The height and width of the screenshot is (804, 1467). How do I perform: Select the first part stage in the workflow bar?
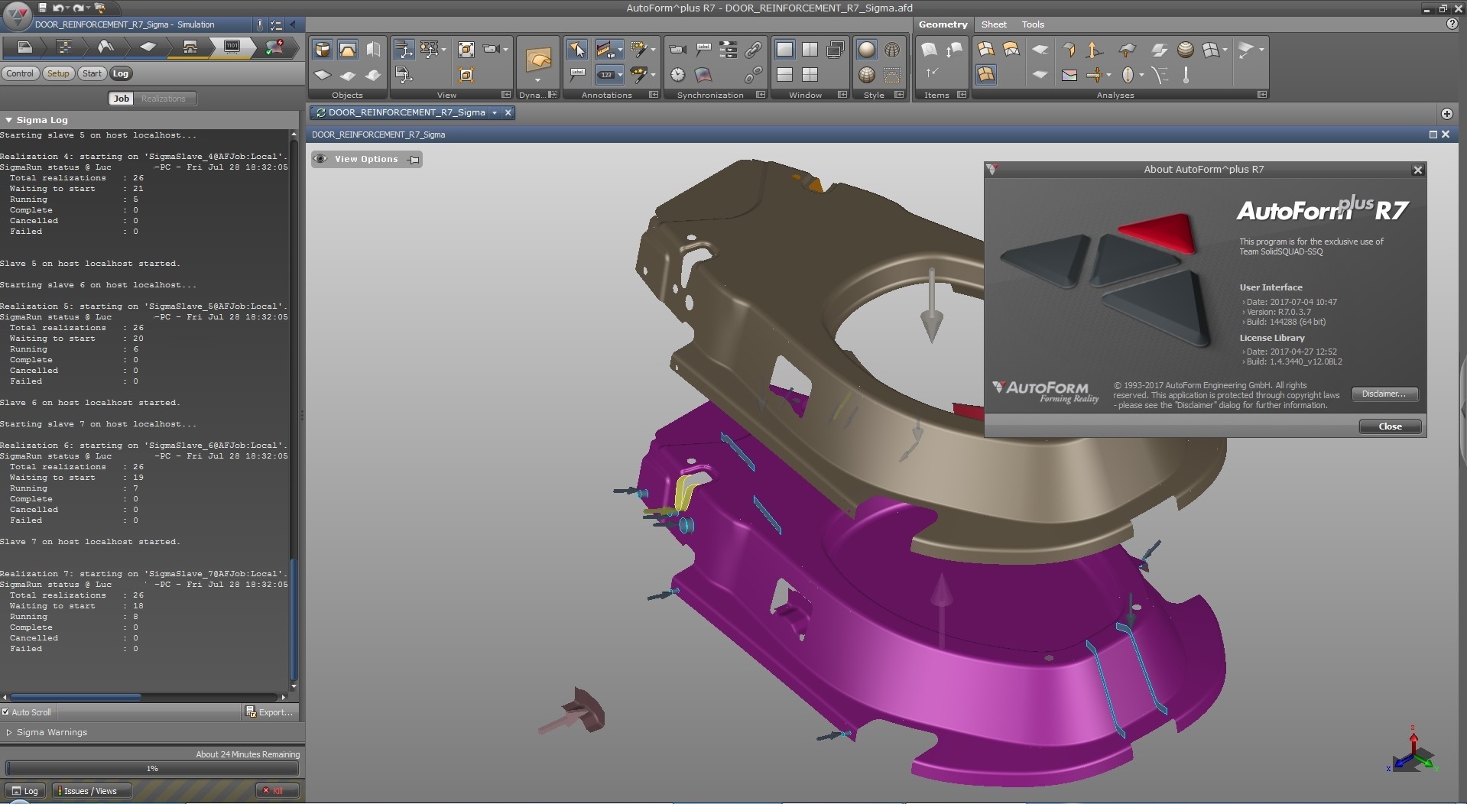(x=24, y=47)
